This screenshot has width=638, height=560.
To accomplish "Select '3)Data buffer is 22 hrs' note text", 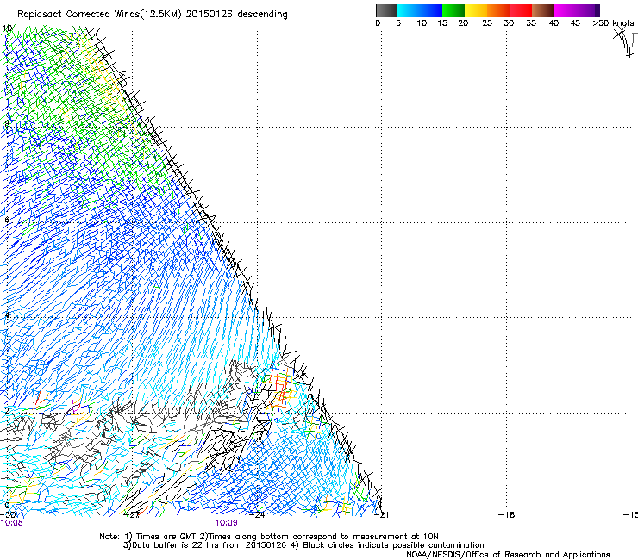I will pos(169,545).
